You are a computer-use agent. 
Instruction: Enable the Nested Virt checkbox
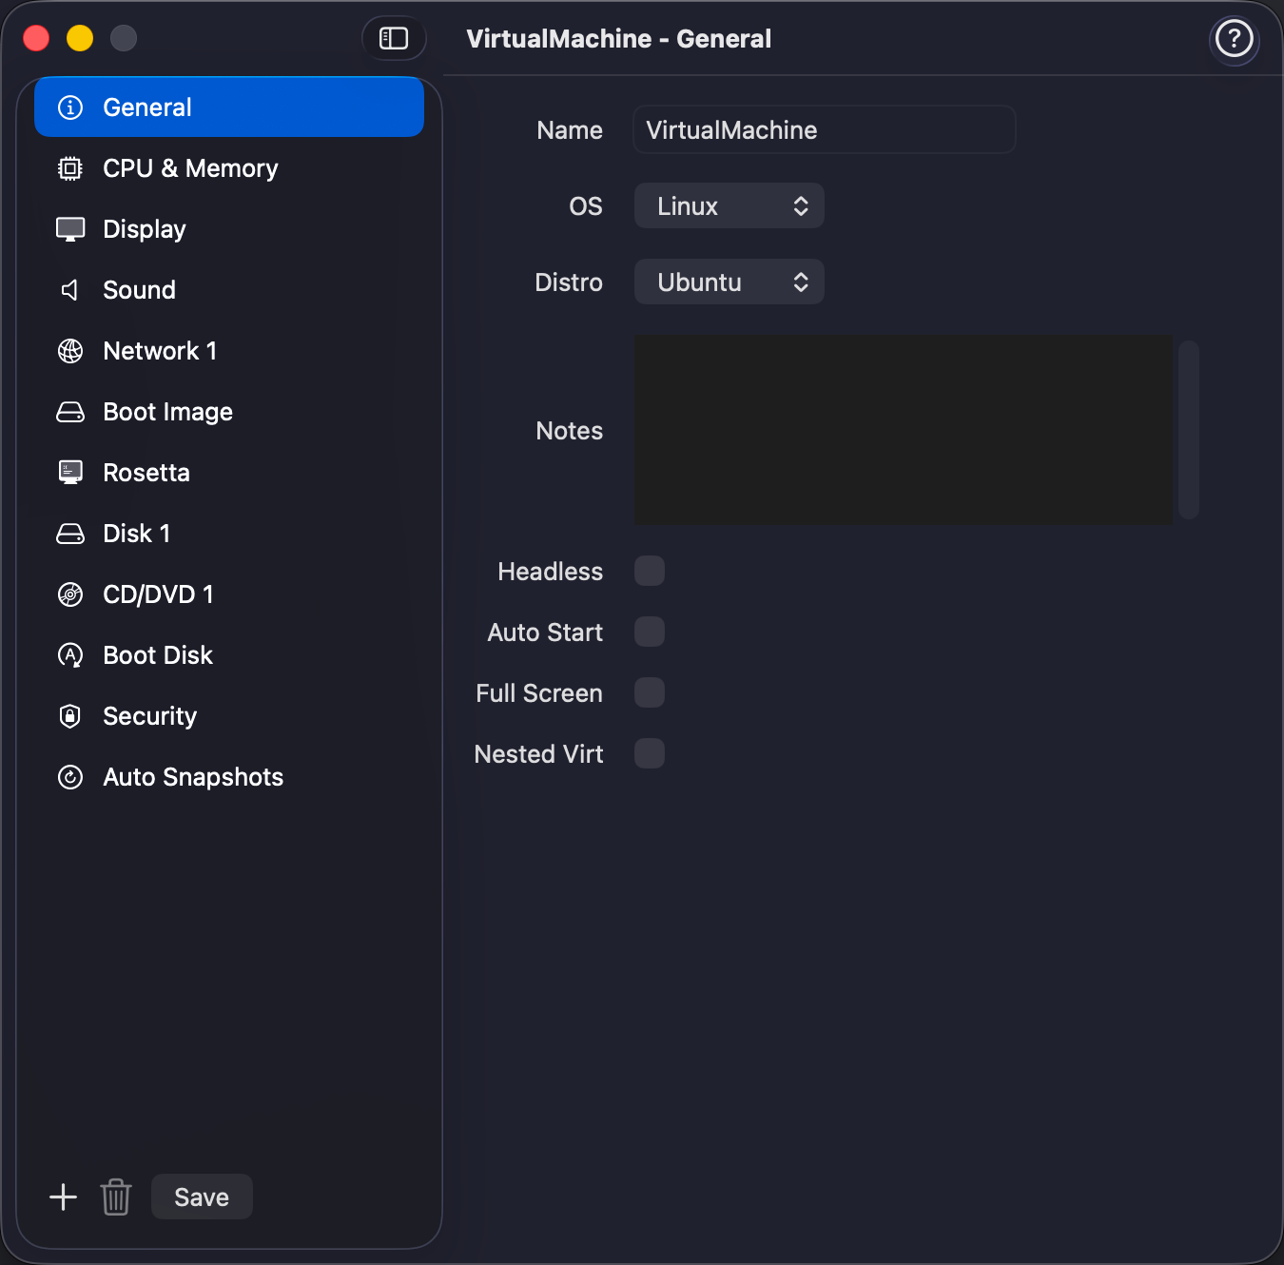[x=650, y=754]
